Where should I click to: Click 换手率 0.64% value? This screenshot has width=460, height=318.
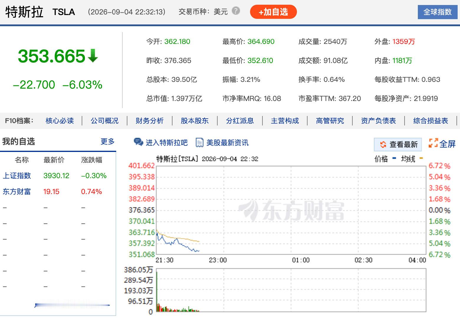pyautogui.click(x=334, y=79)
